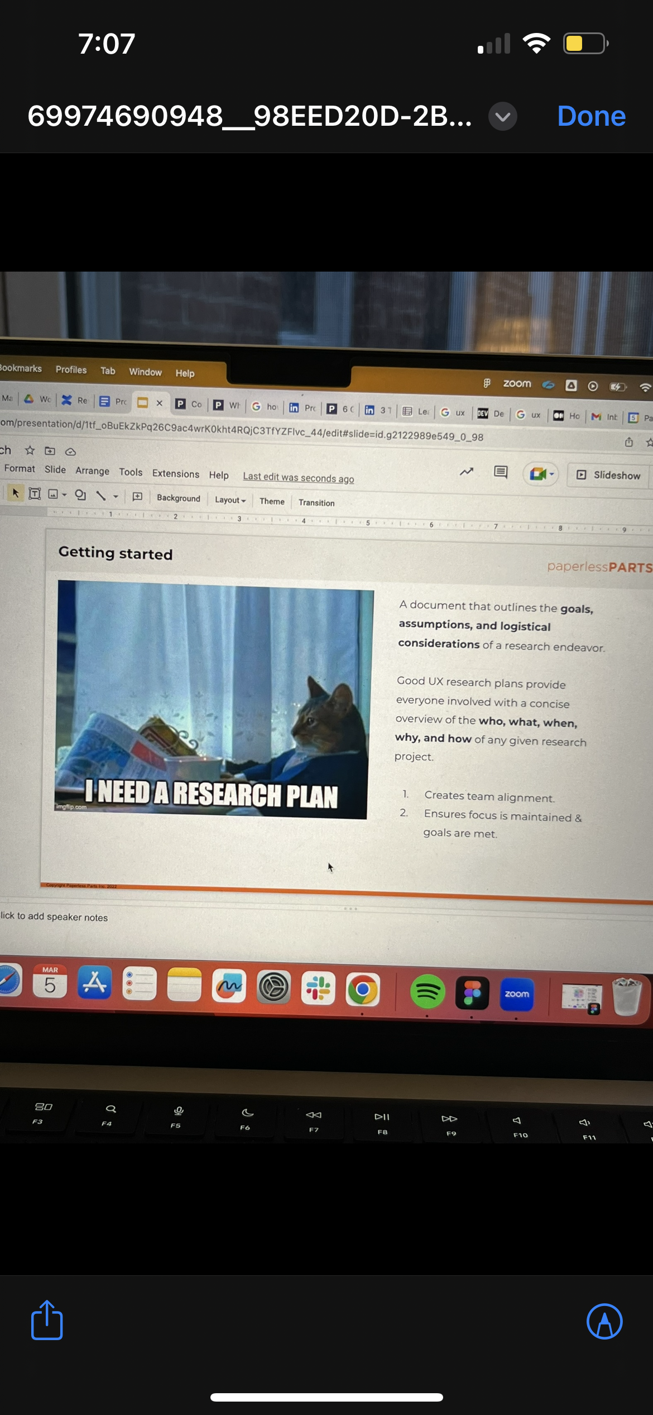Image resolution: width=653 pixels, height=1415 pixels.
Task: Open the Tools menu in Slides
Action: point(131,472)
